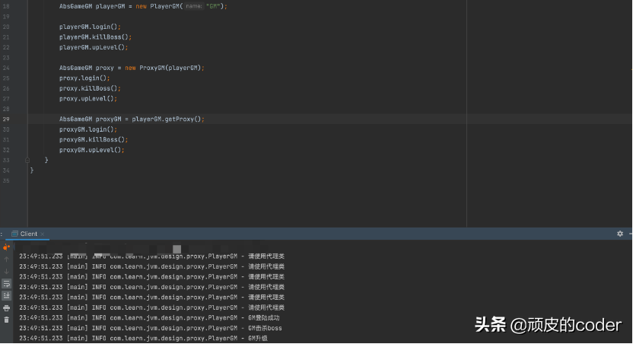This screenshot has height=344, width=633.
Task: Click code line proxyGM.upLevel();
Action: tap(92, 150)
